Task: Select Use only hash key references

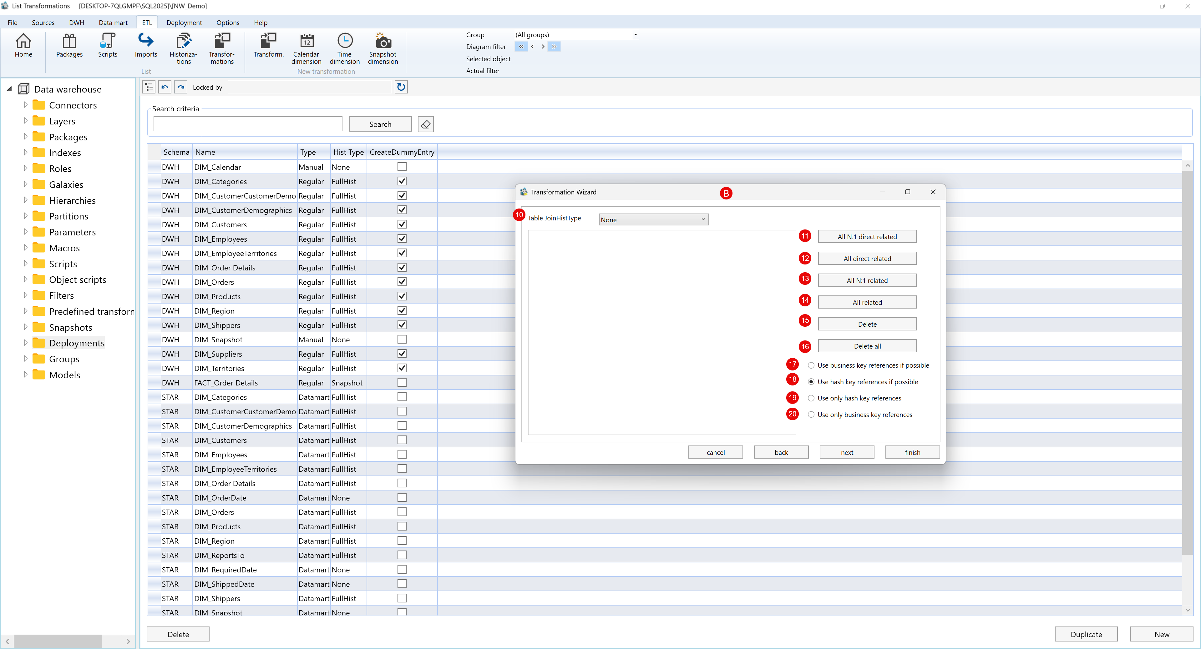Action: [811, 398]
